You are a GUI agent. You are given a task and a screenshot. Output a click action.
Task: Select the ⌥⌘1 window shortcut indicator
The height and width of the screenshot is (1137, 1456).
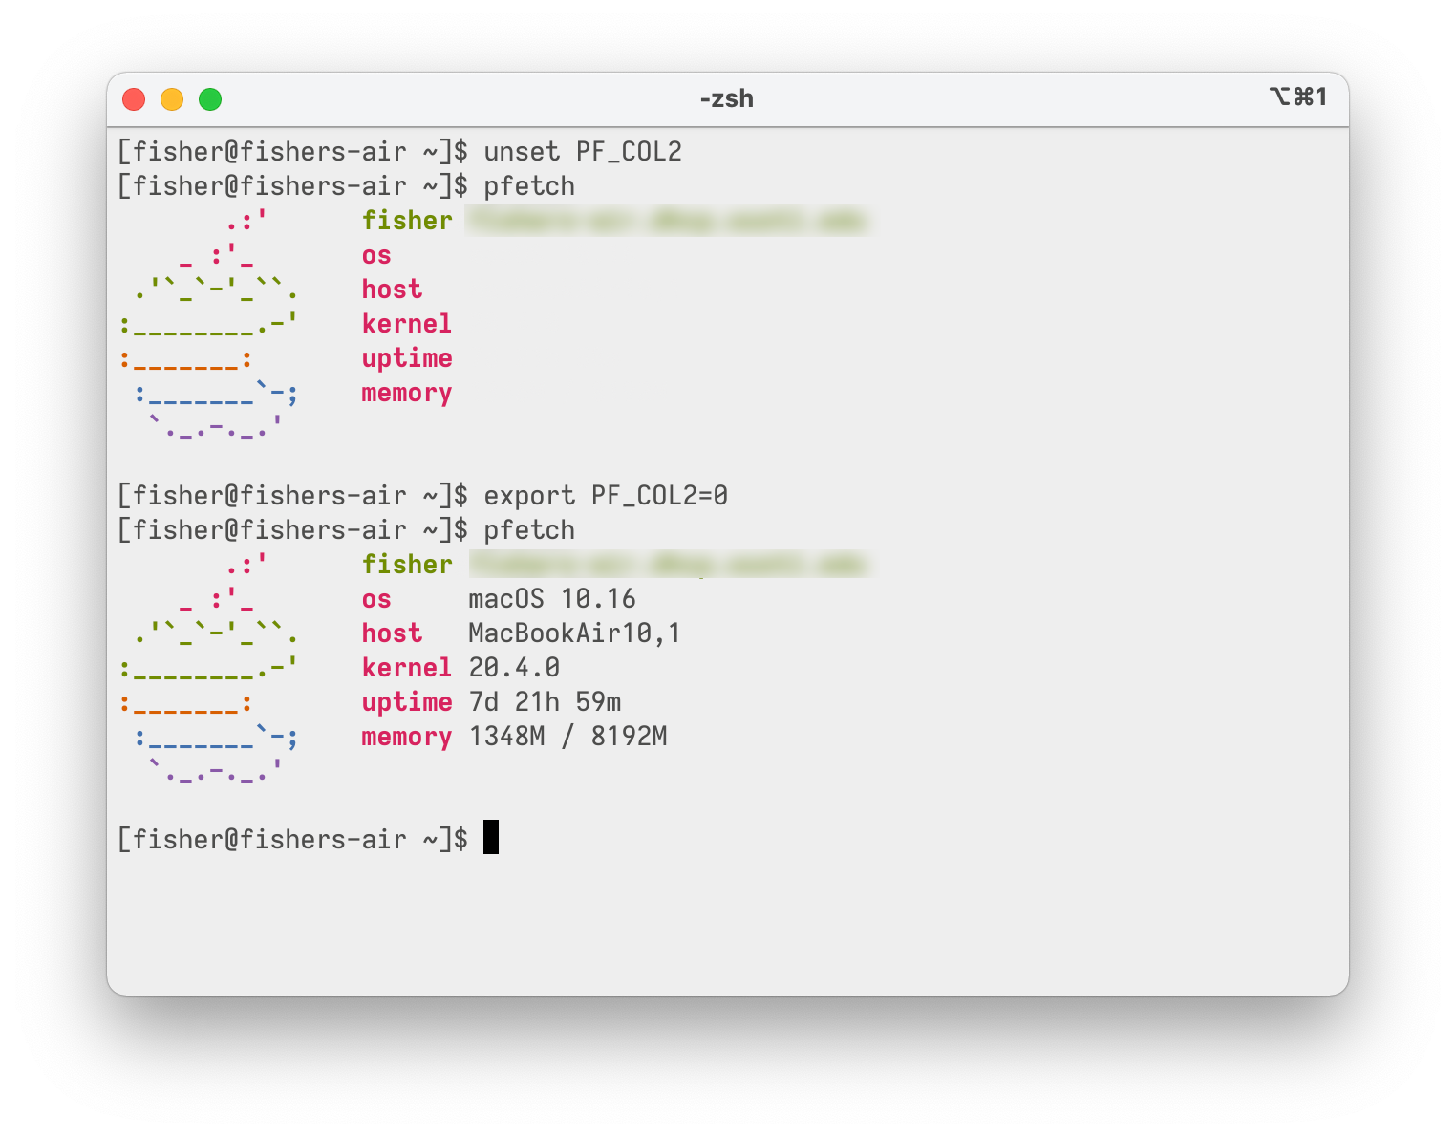pyautogui.click(x=1297, y=97)
